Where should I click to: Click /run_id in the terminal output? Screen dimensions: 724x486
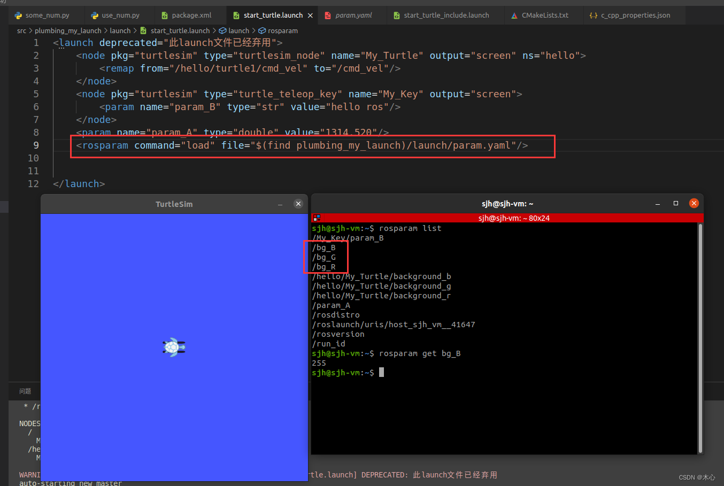point(328,344)
